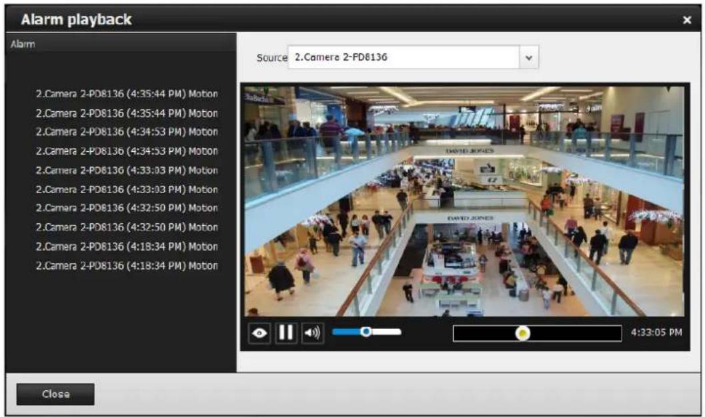Select the lower 4:18:34 PM Motion alarm

tap(127, 266)
